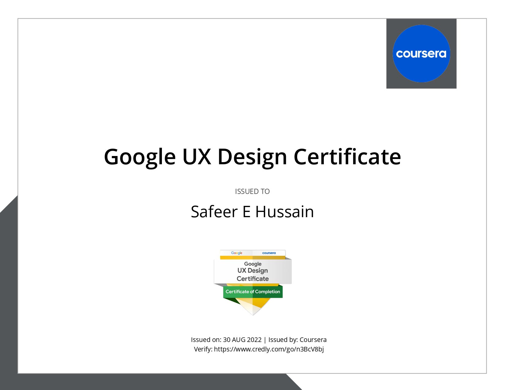Image resolution: width=505 pixels, height=390 pixels.
Task: Click the green Certificate of Completion ribbon
Action: click(x=252, y=292)
